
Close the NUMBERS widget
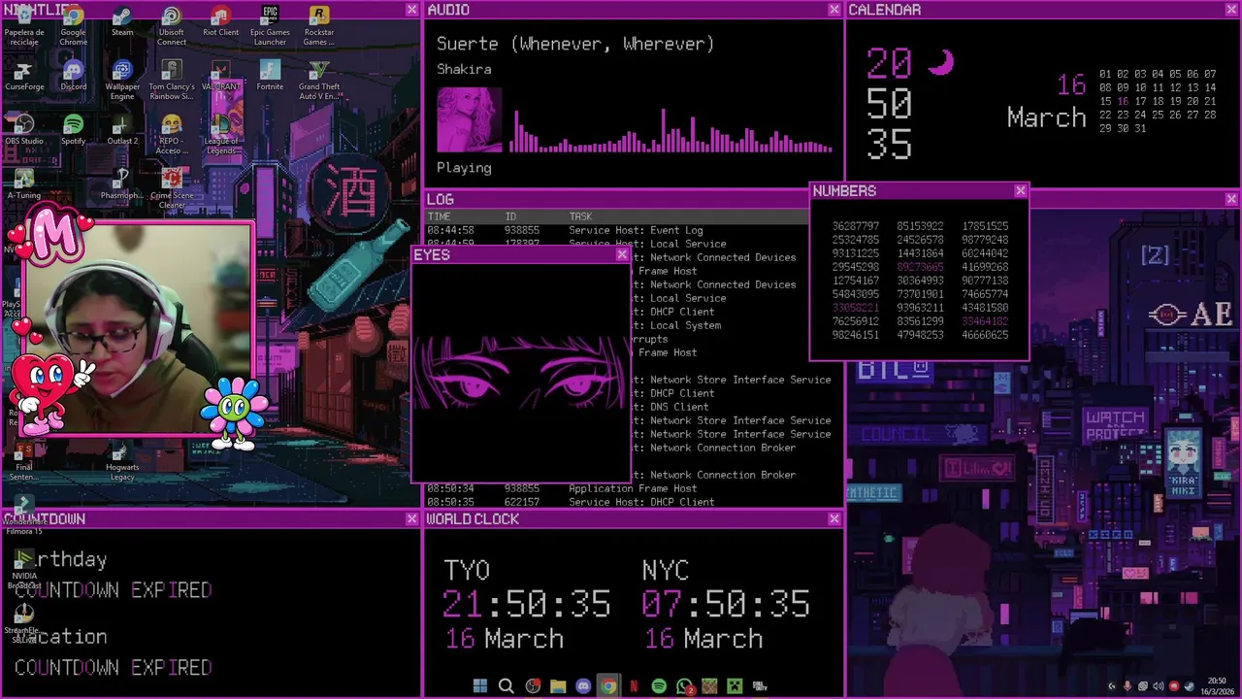(1020, 191)
